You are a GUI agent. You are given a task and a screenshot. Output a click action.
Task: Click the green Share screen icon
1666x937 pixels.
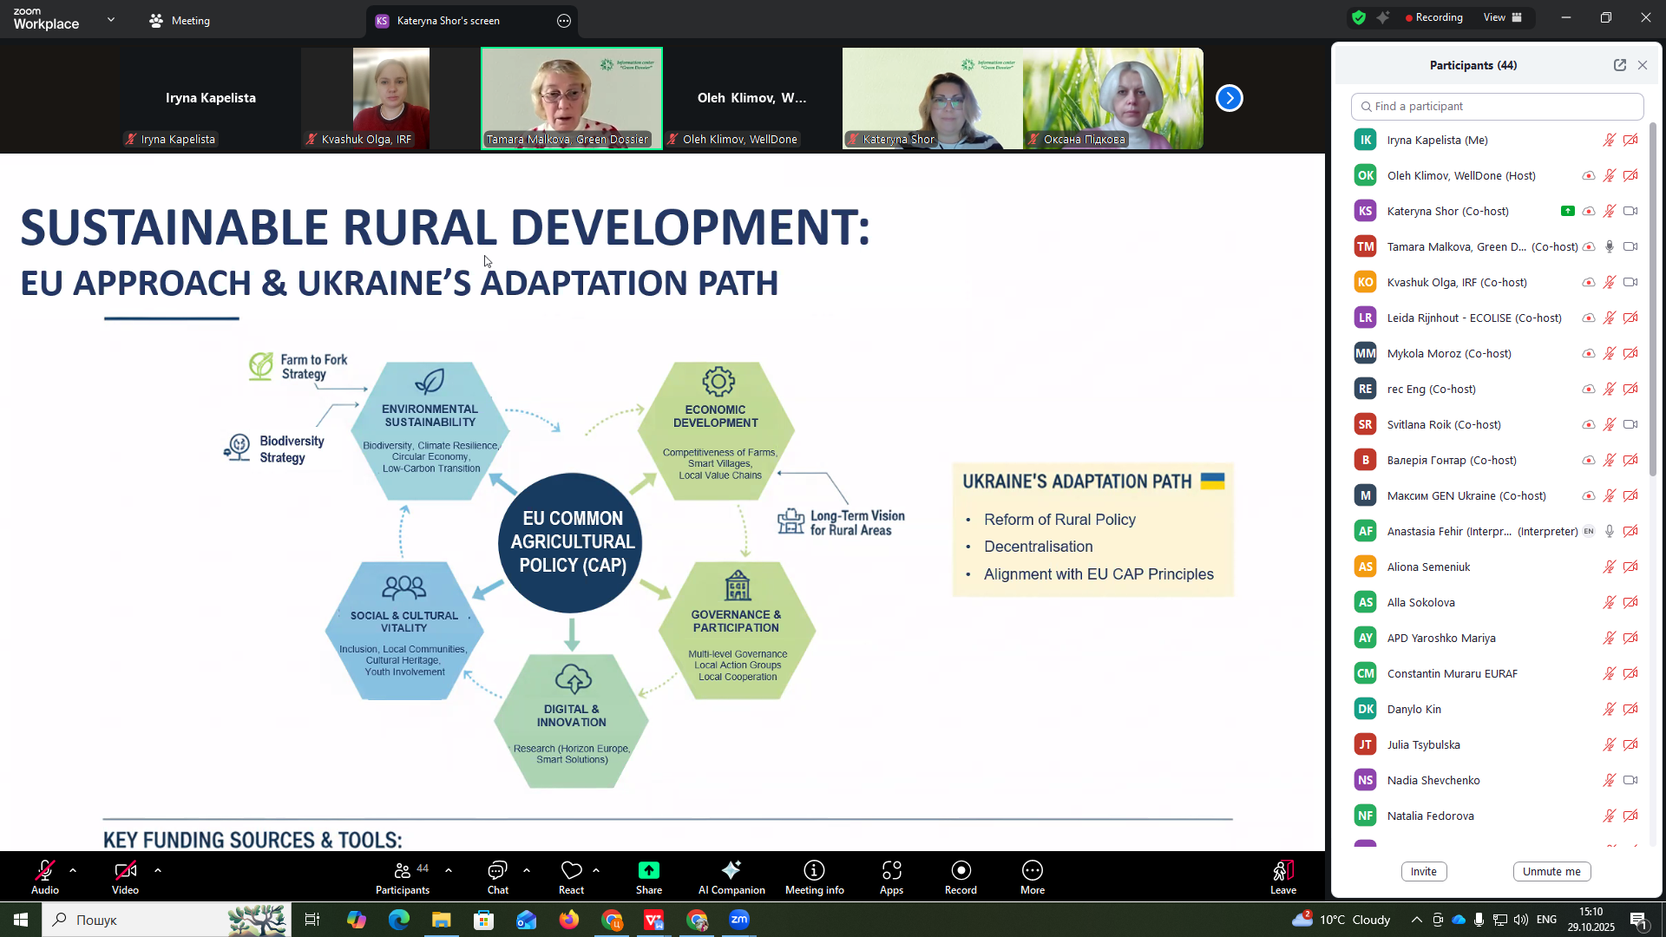648,871
